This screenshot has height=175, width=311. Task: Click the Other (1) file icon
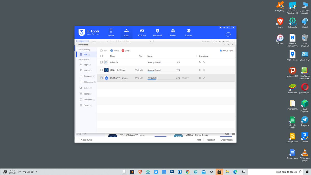click(x=106, y=62)
